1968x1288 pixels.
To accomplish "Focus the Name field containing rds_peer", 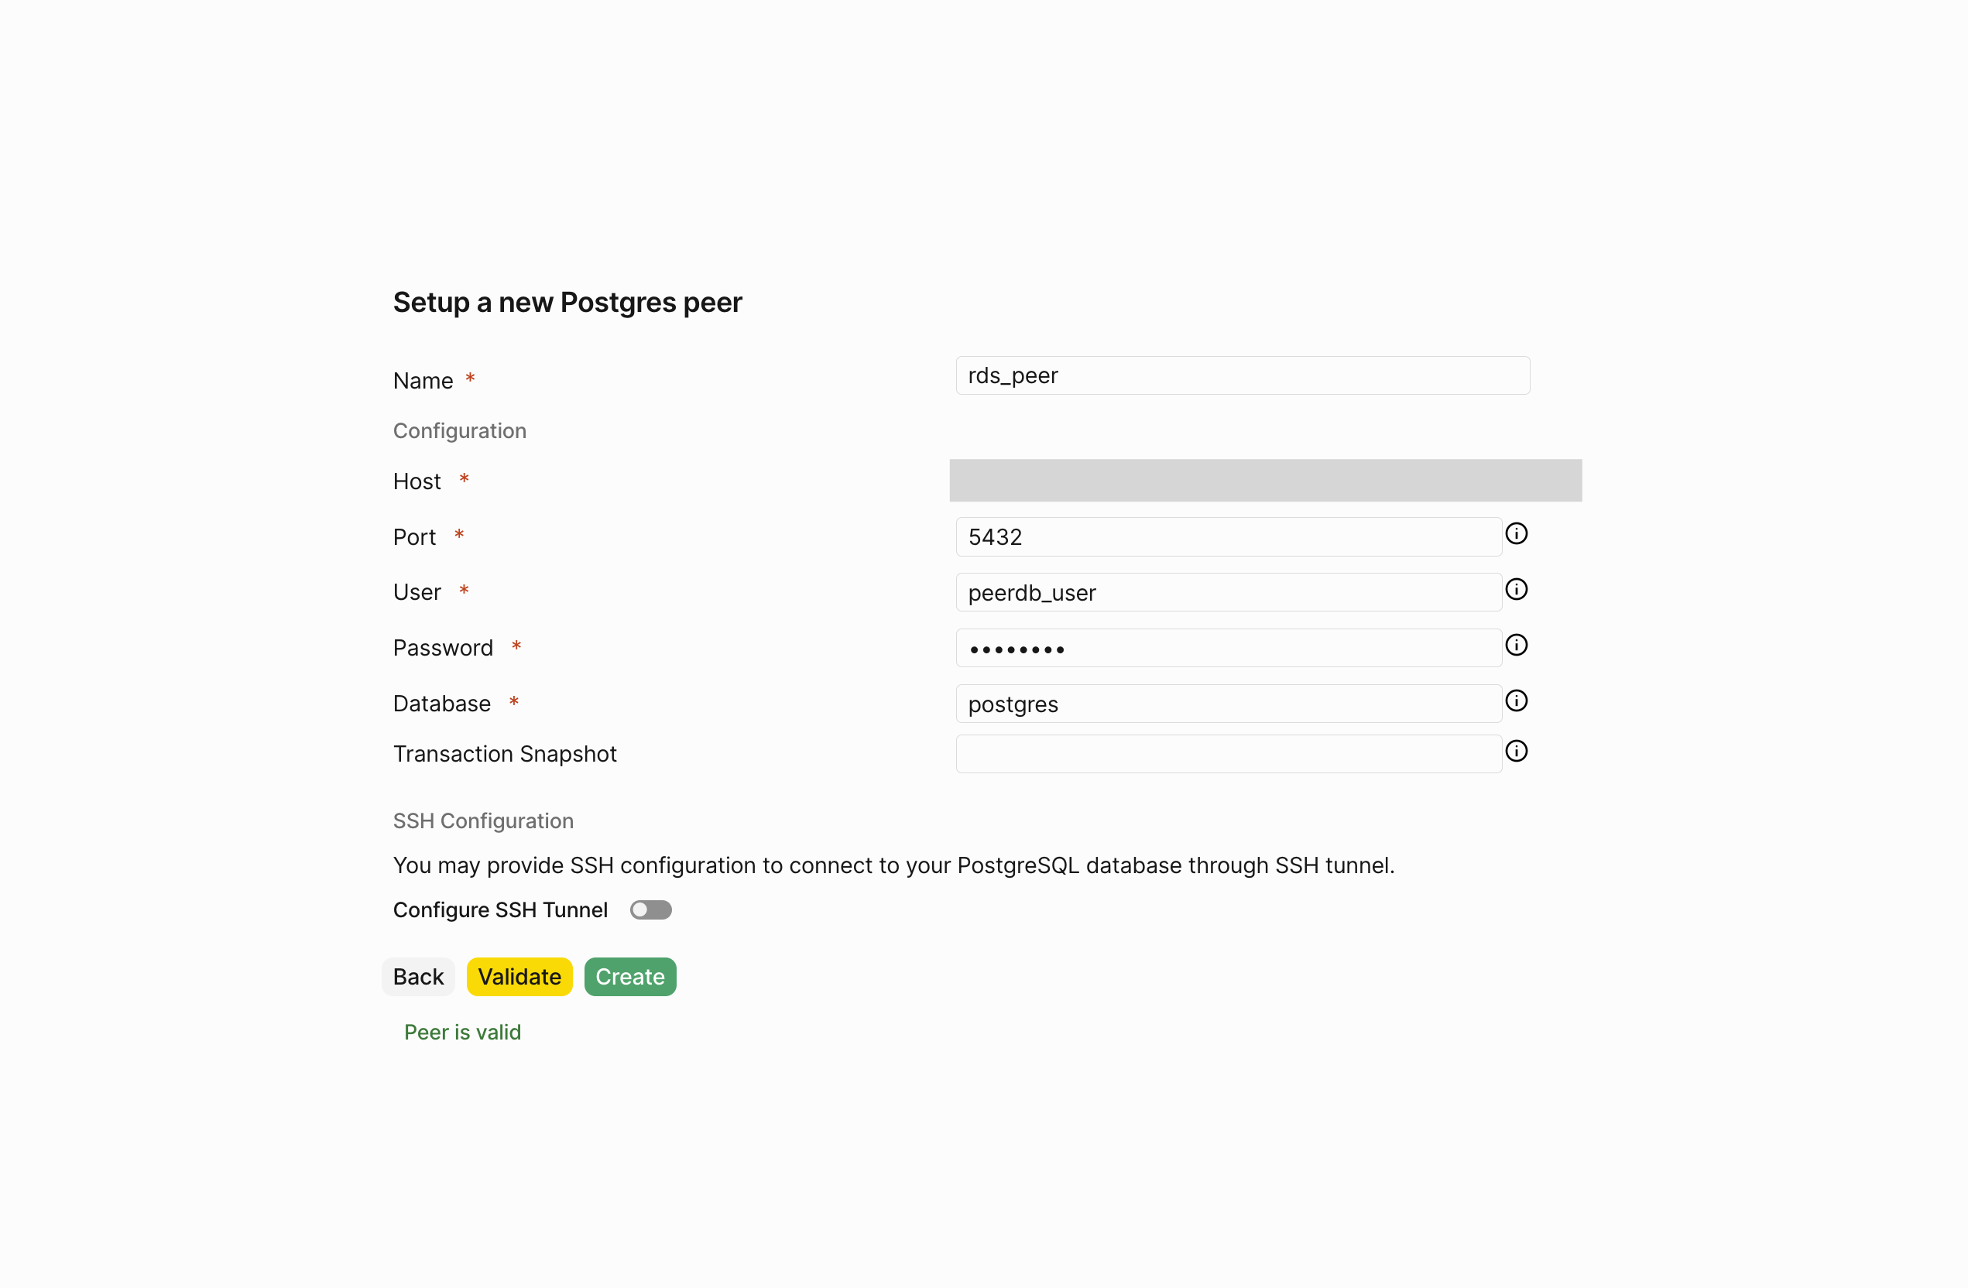I will (1242, 375).
